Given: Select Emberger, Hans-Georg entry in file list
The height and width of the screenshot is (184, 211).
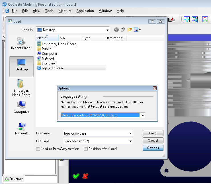Looking at the screenshot, I should [x=56, y=44].
